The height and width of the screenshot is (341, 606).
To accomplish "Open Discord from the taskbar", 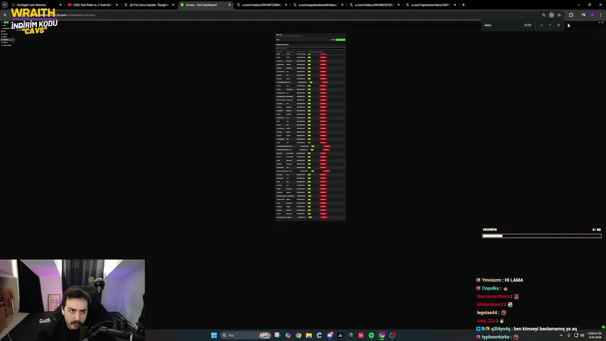I will pyautogui.click(x=330, y=335).
